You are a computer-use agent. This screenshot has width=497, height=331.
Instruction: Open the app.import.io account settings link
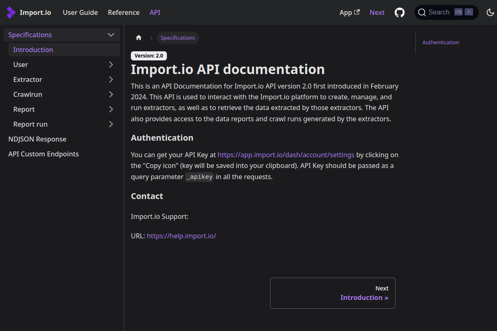[x=286, y=155]
